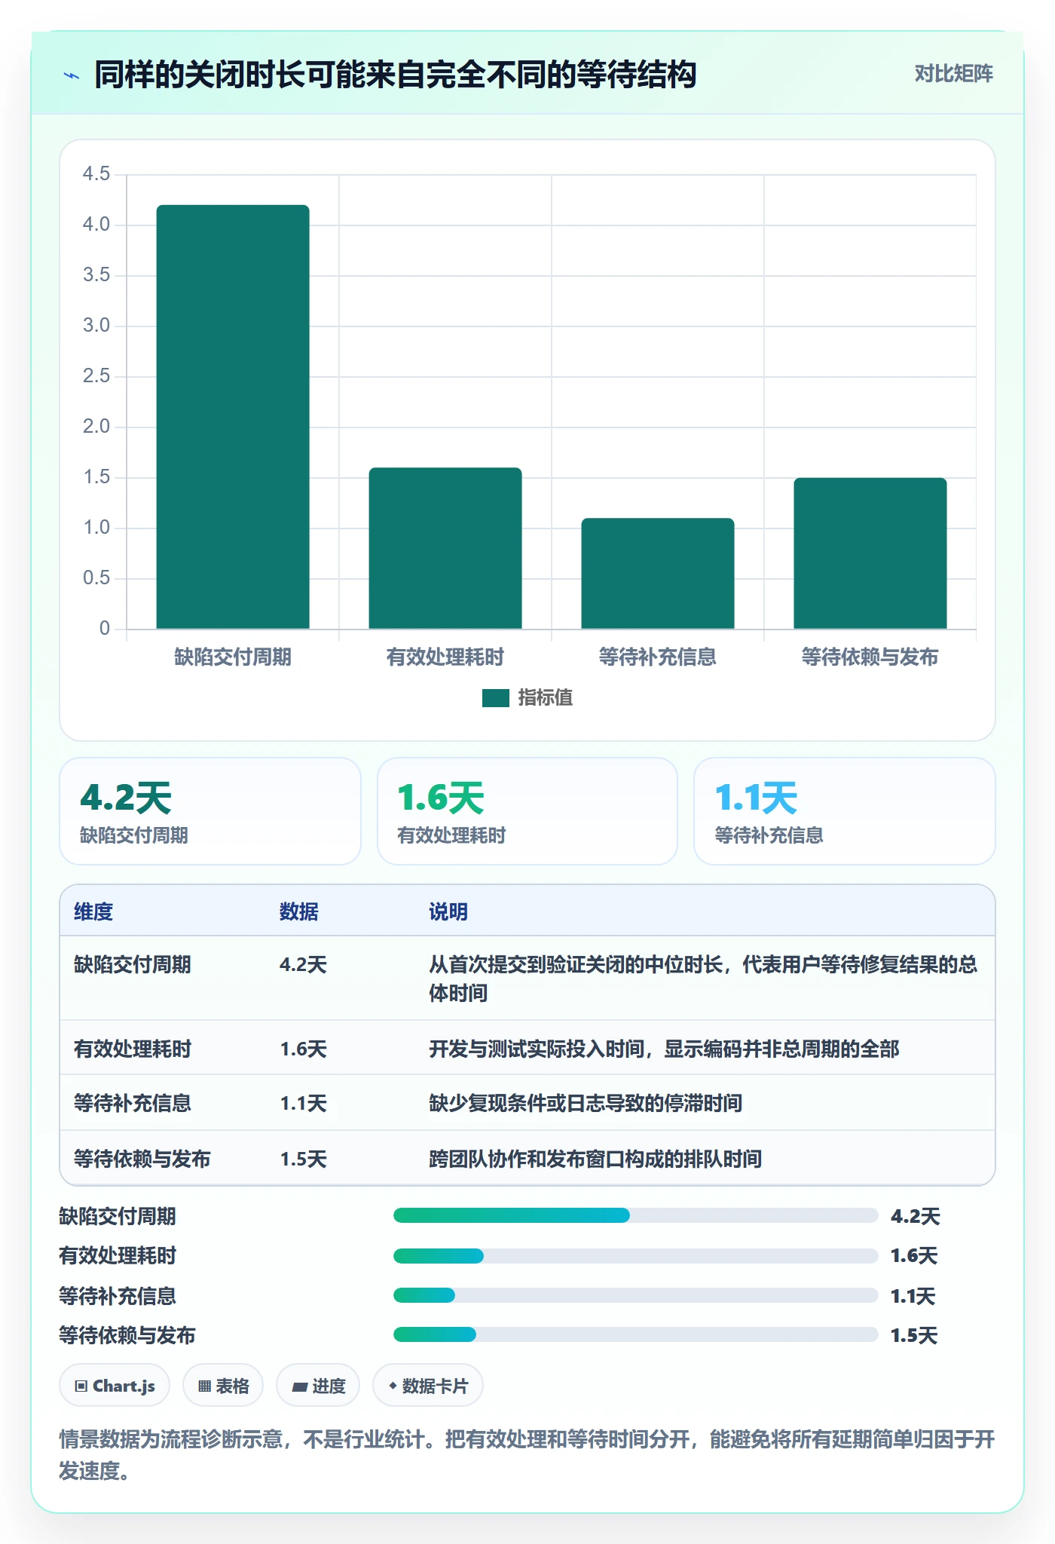Click the 缺陷交付周期 progress bar

click(x=636, y=1215)
